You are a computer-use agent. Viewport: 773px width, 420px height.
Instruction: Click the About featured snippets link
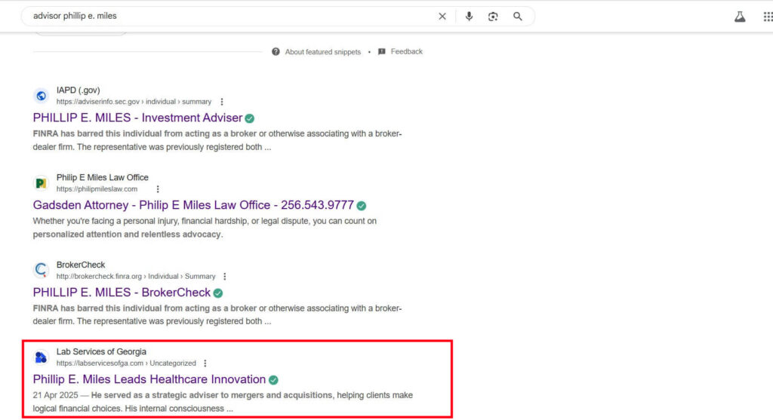pyautogui.click(x=323, y=52)
